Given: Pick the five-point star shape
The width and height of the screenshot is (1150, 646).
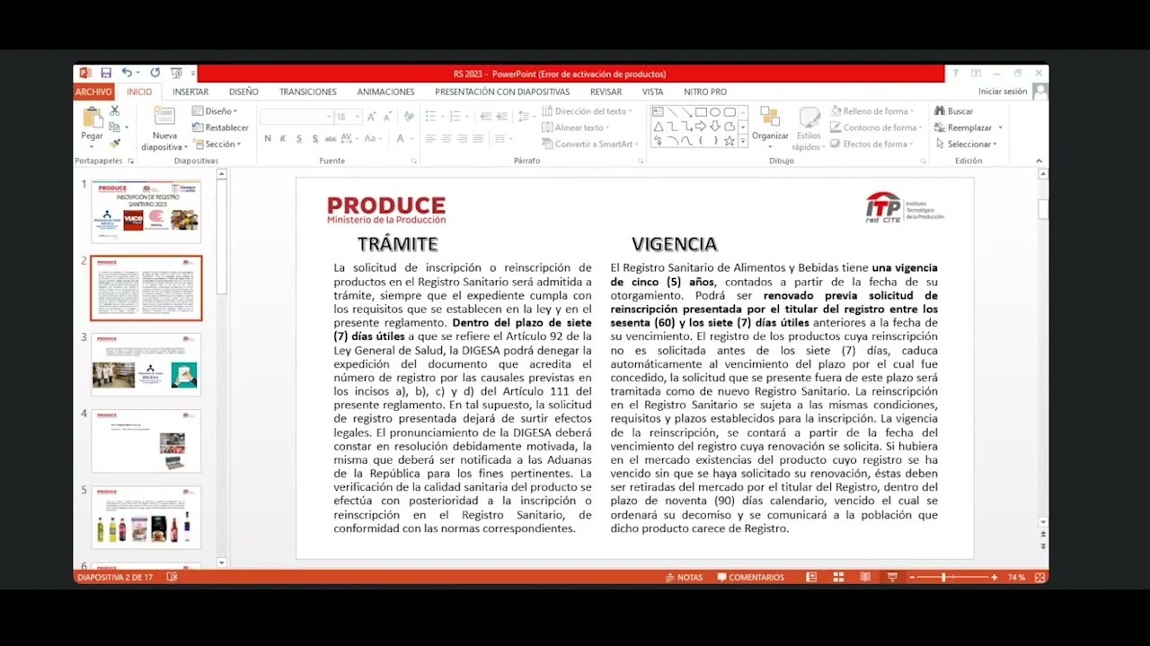Looking at the screenshot, I should coord(730,141).
